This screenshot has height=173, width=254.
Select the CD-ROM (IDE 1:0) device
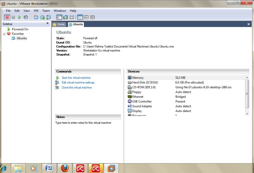click(186, 87)
